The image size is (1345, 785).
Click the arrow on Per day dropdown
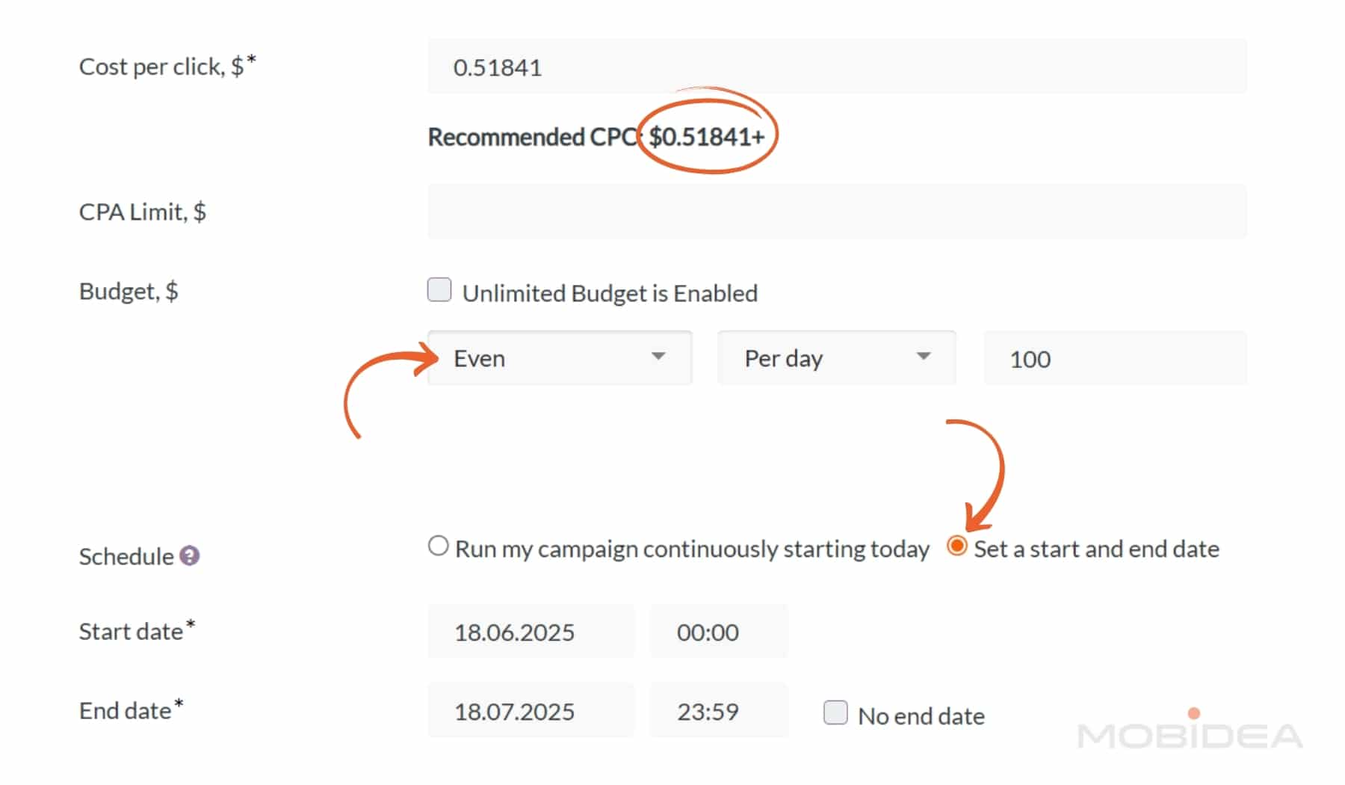[924, 357]
